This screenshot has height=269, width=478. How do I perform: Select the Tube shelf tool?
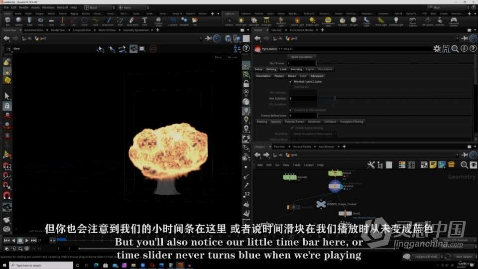[29, 21]
